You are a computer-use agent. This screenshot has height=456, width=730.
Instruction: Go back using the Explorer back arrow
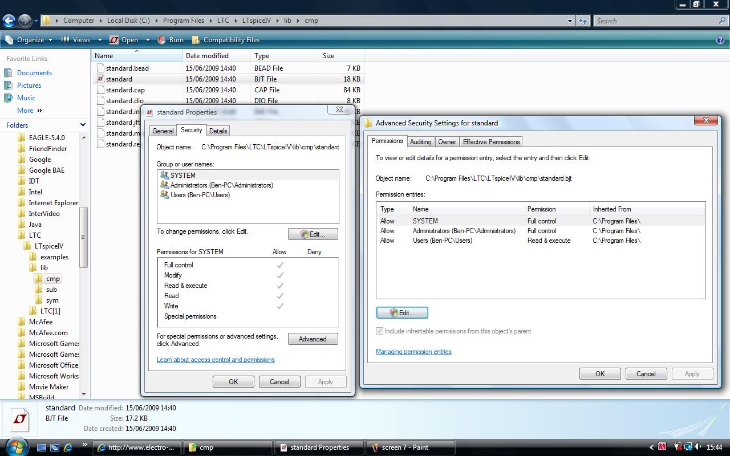point(9,21)
